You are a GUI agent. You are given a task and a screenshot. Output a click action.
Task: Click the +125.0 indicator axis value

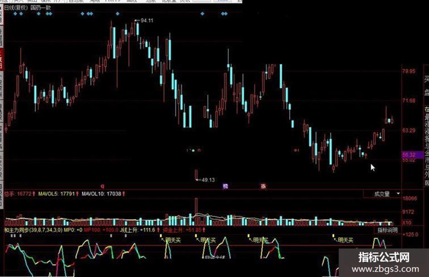411,235
